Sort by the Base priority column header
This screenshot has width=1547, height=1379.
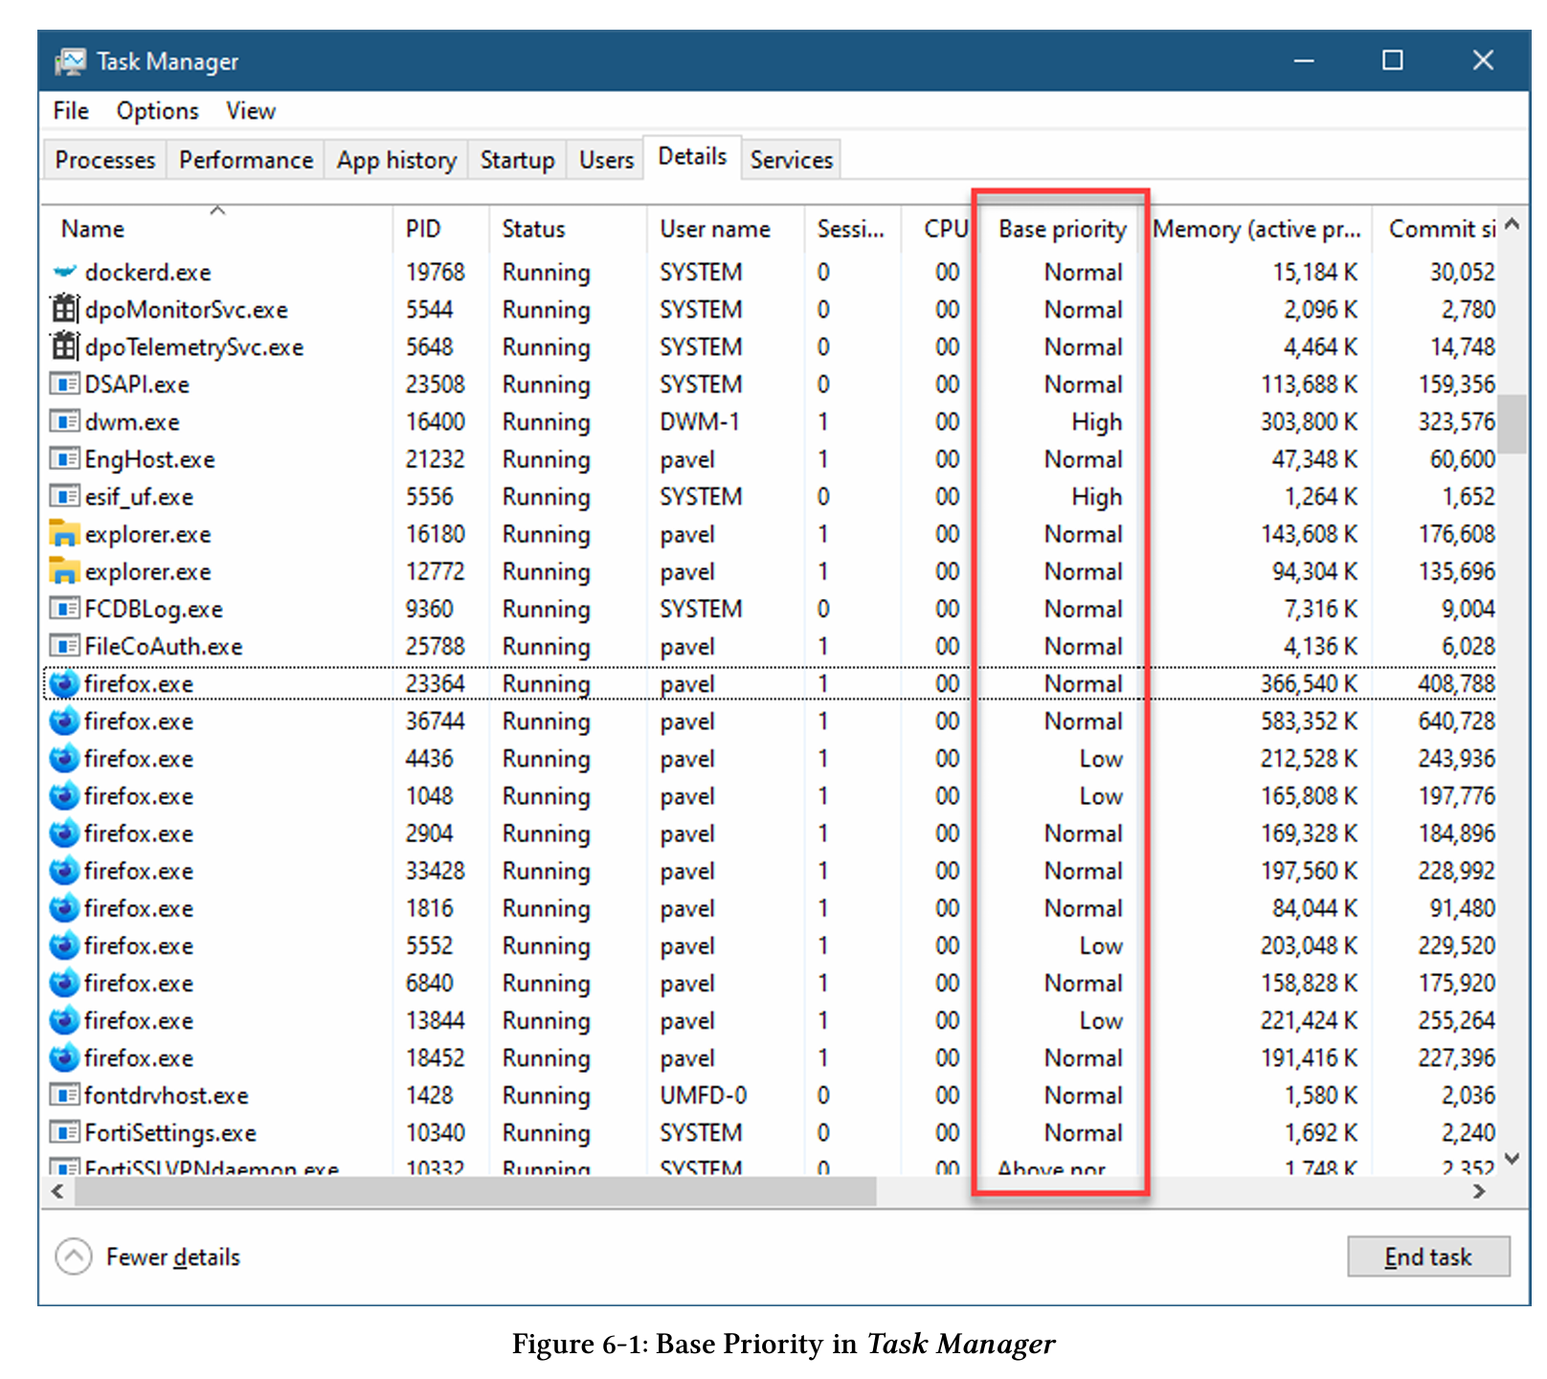(x=1062, y=230)
